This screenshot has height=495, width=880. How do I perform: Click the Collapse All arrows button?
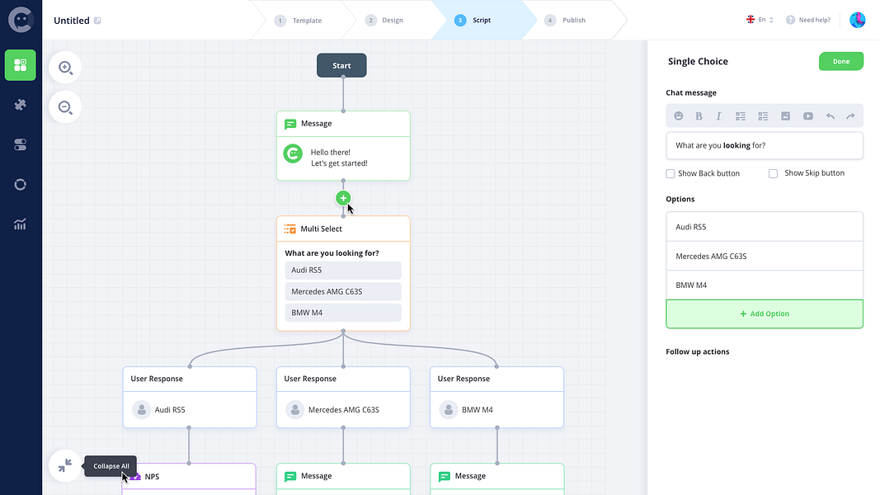[x=65, y=465]
